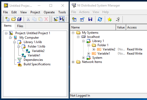Click New workspace icon in System Manager
The width and height of the screenshot is (147, 100).
coord(74,19)
